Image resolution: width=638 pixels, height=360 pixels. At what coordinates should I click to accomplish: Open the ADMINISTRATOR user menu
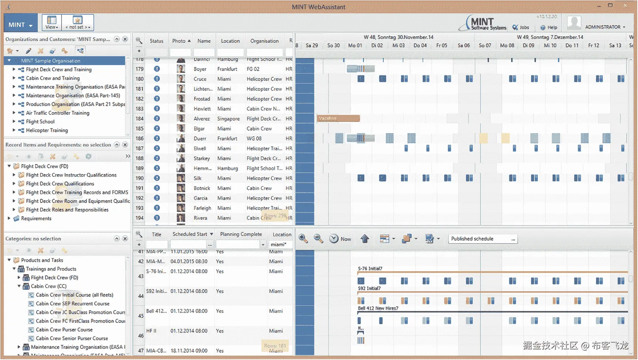click(x=605, y=27)
